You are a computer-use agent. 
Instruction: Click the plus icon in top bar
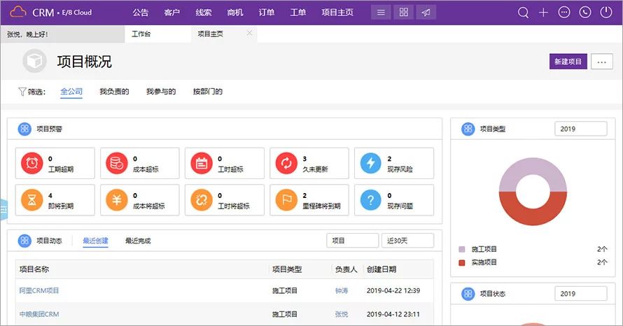(543, 13)
